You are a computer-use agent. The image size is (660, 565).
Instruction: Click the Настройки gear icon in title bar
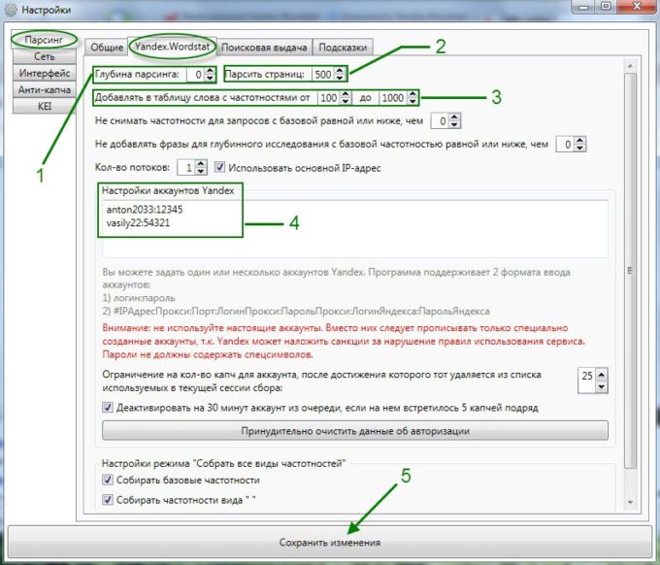pos(10,10)
